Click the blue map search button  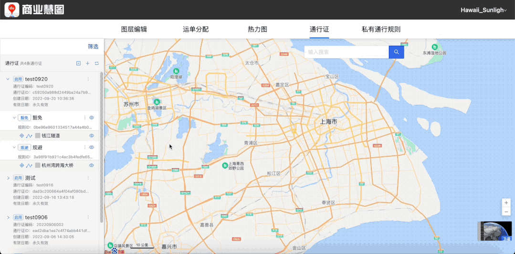(396, 52)
